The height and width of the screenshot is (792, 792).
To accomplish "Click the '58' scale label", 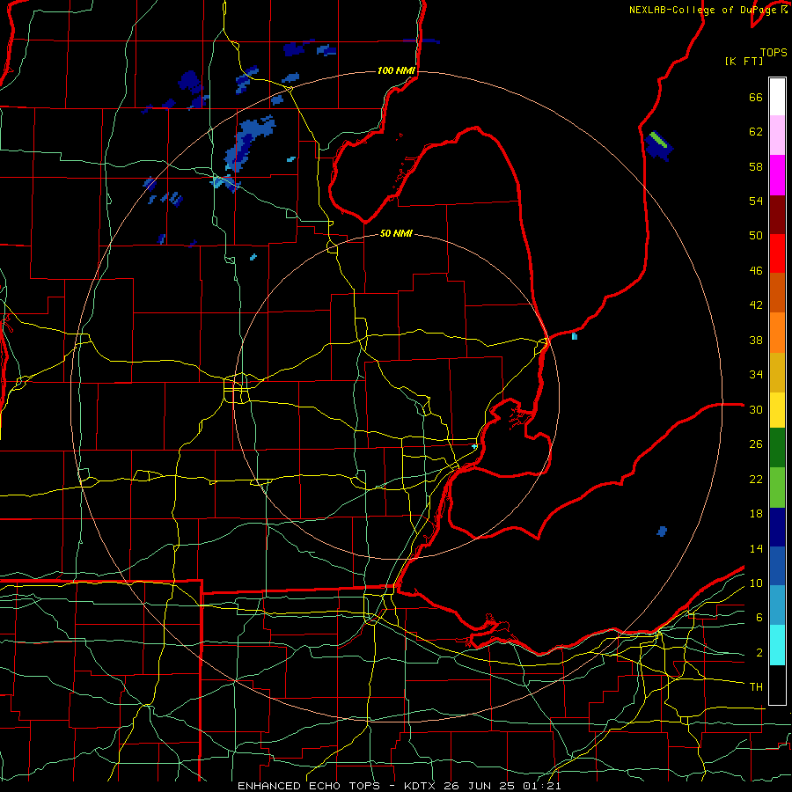I will (756, 166).
